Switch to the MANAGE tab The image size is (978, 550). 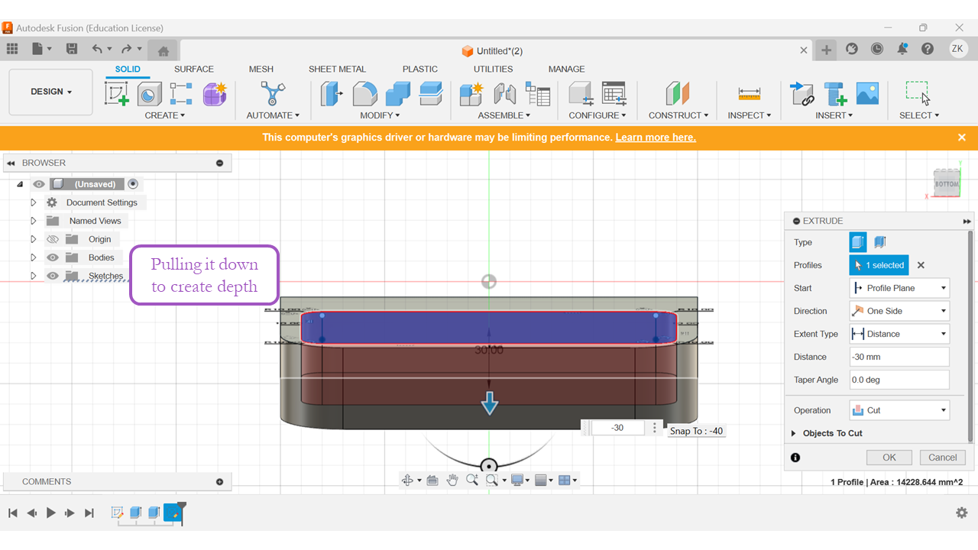coord(566,69)
